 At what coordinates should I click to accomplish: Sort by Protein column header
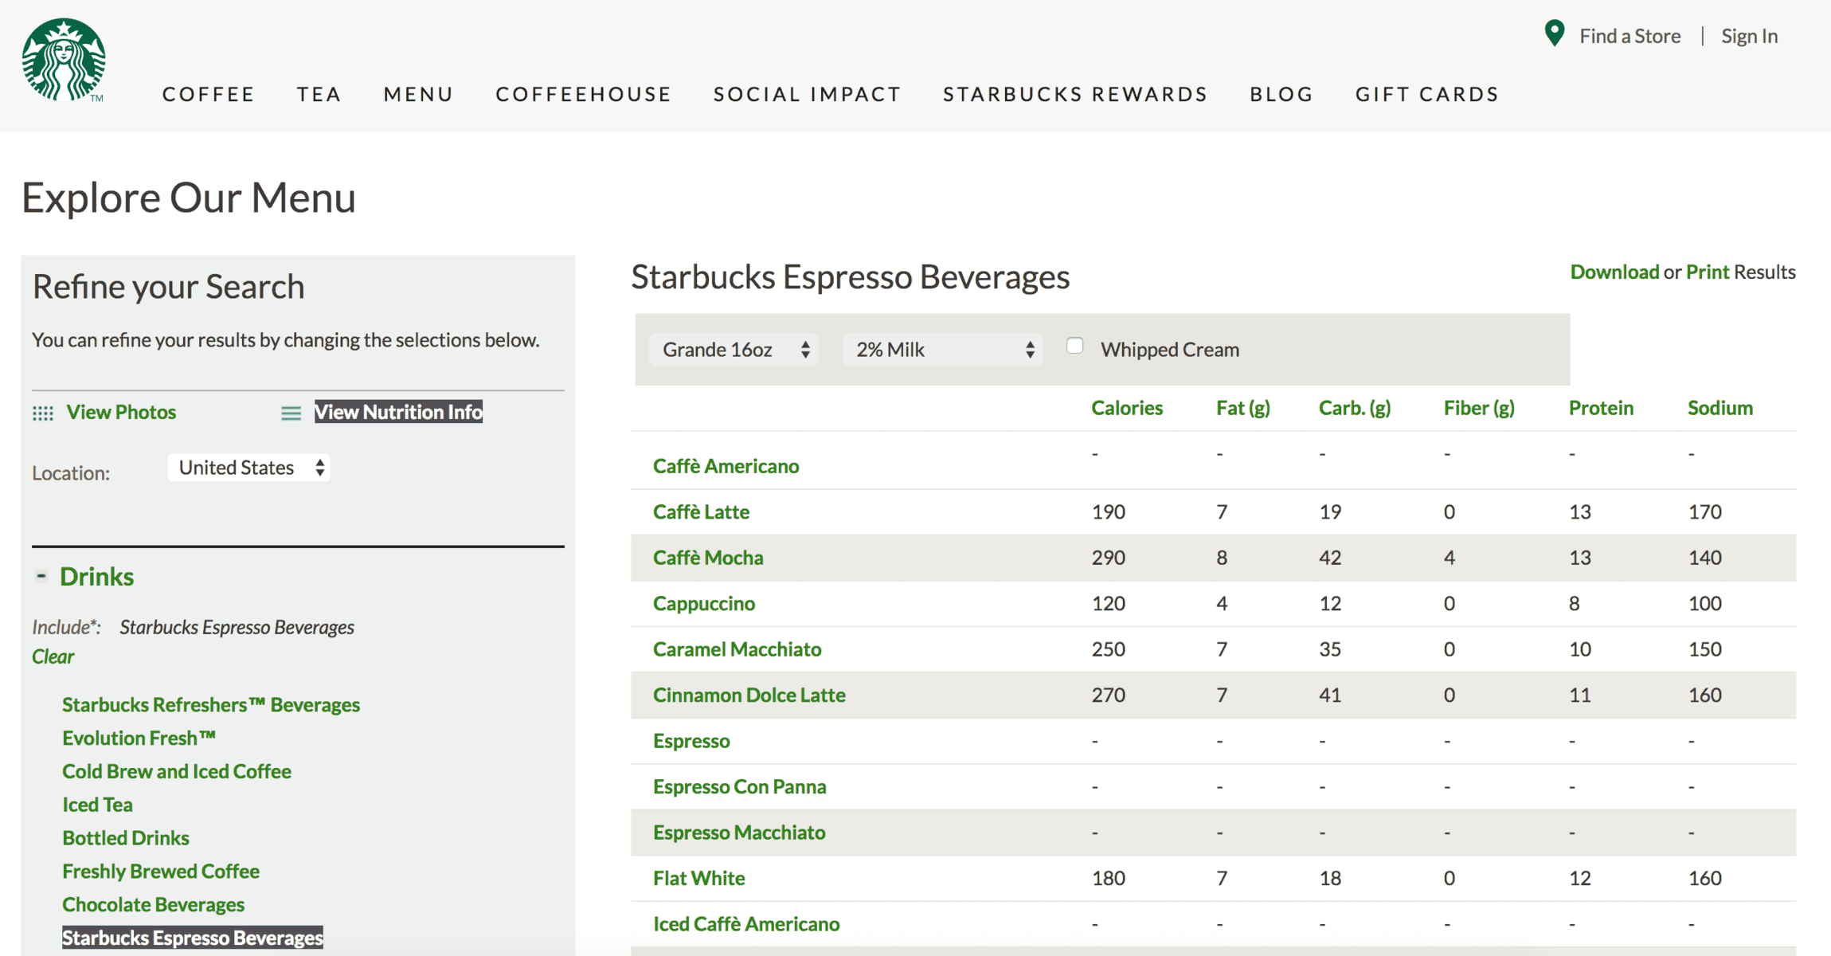pyautogui.click(x=1601, y=408)
